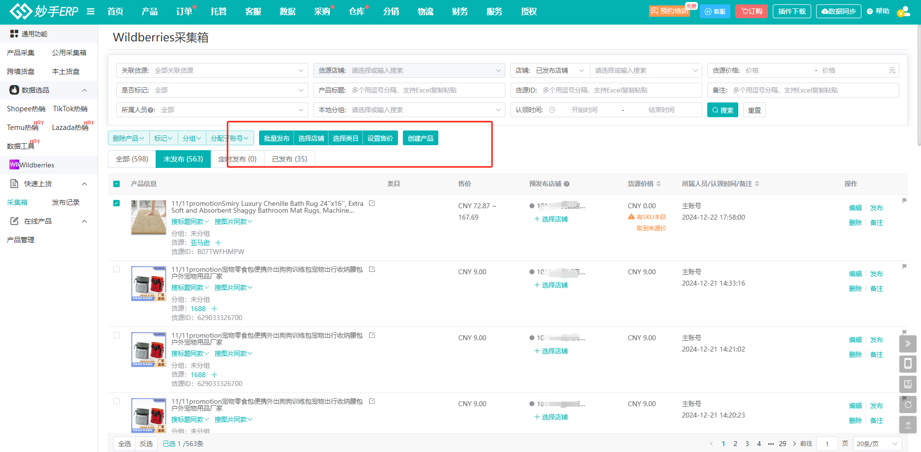The height and width of the screenshot is (452, 921).
Task: Expand the 删除产品 dropdown button
Action: pyautogui.click(x=129, y=138)
